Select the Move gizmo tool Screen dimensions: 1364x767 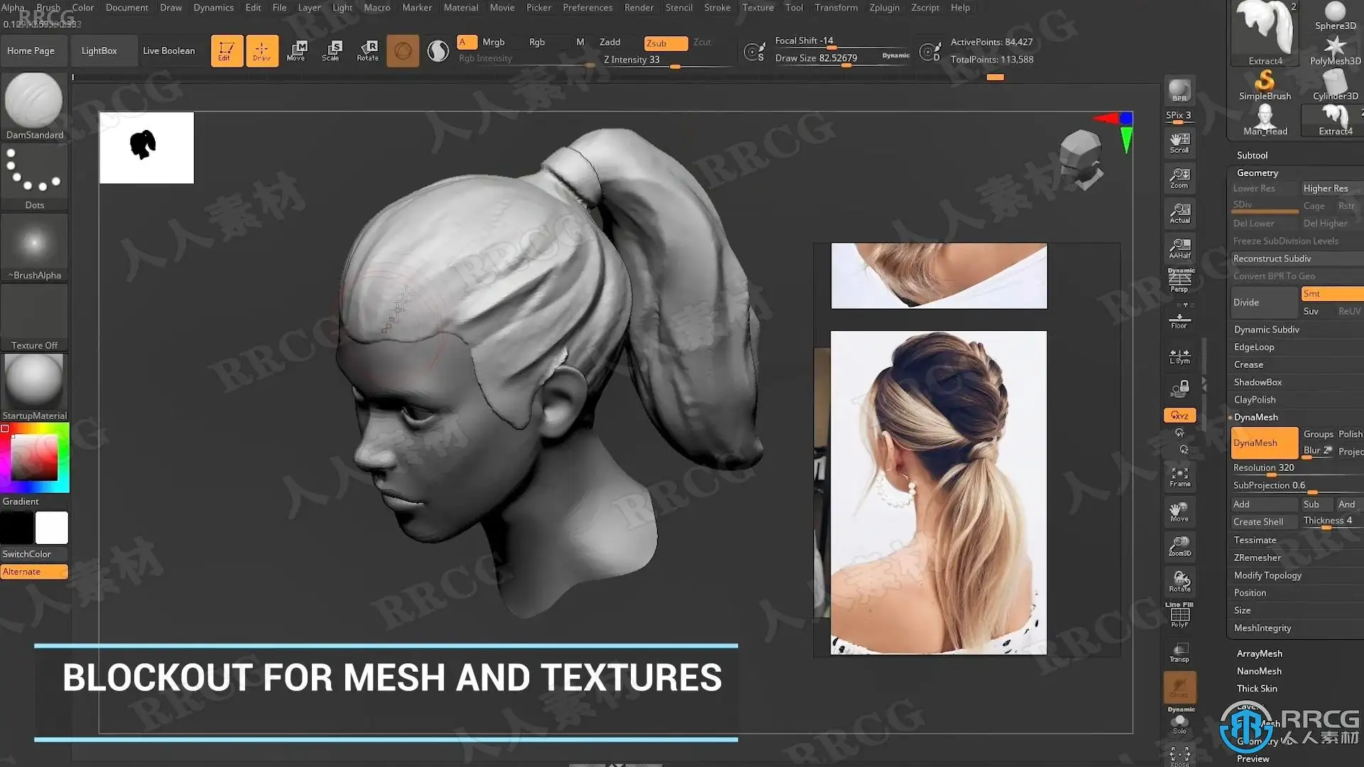tap(296, 50)
